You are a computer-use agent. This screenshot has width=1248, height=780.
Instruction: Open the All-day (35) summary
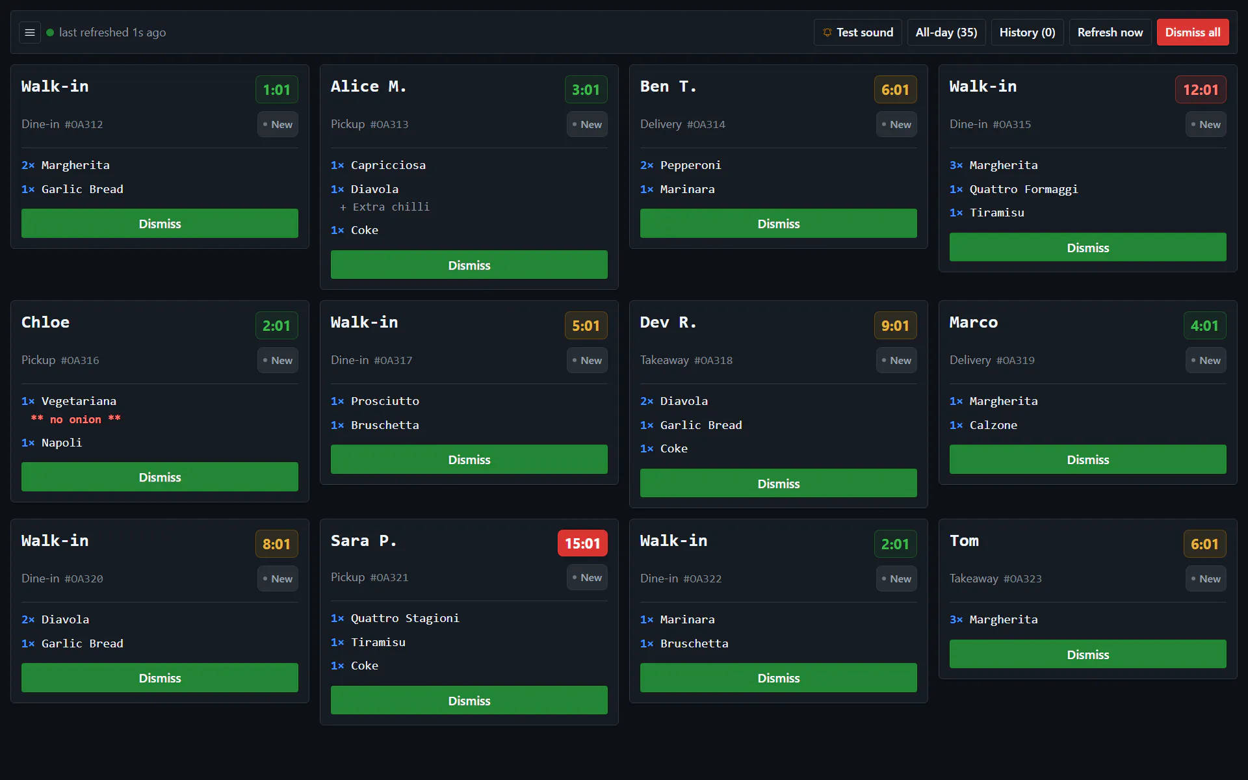coord(946,32)
